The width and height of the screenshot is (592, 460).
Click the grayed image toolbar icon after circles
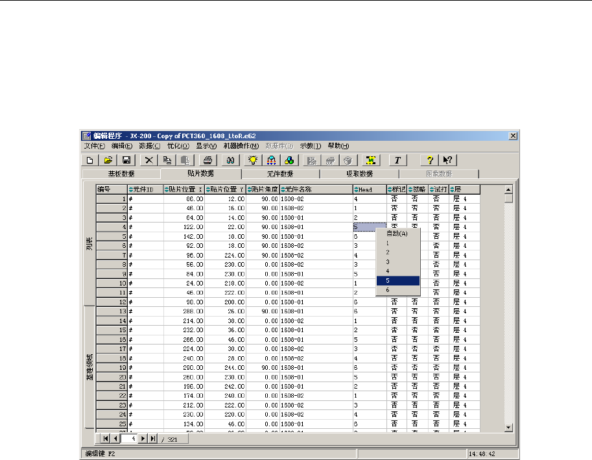pos(312,160)
